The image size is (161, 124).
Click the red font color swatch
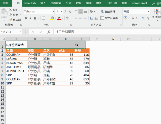click(x=59, y=18)
